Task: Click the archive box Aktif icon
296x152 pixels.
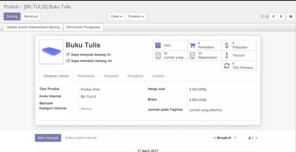Action: pos(158,45)
